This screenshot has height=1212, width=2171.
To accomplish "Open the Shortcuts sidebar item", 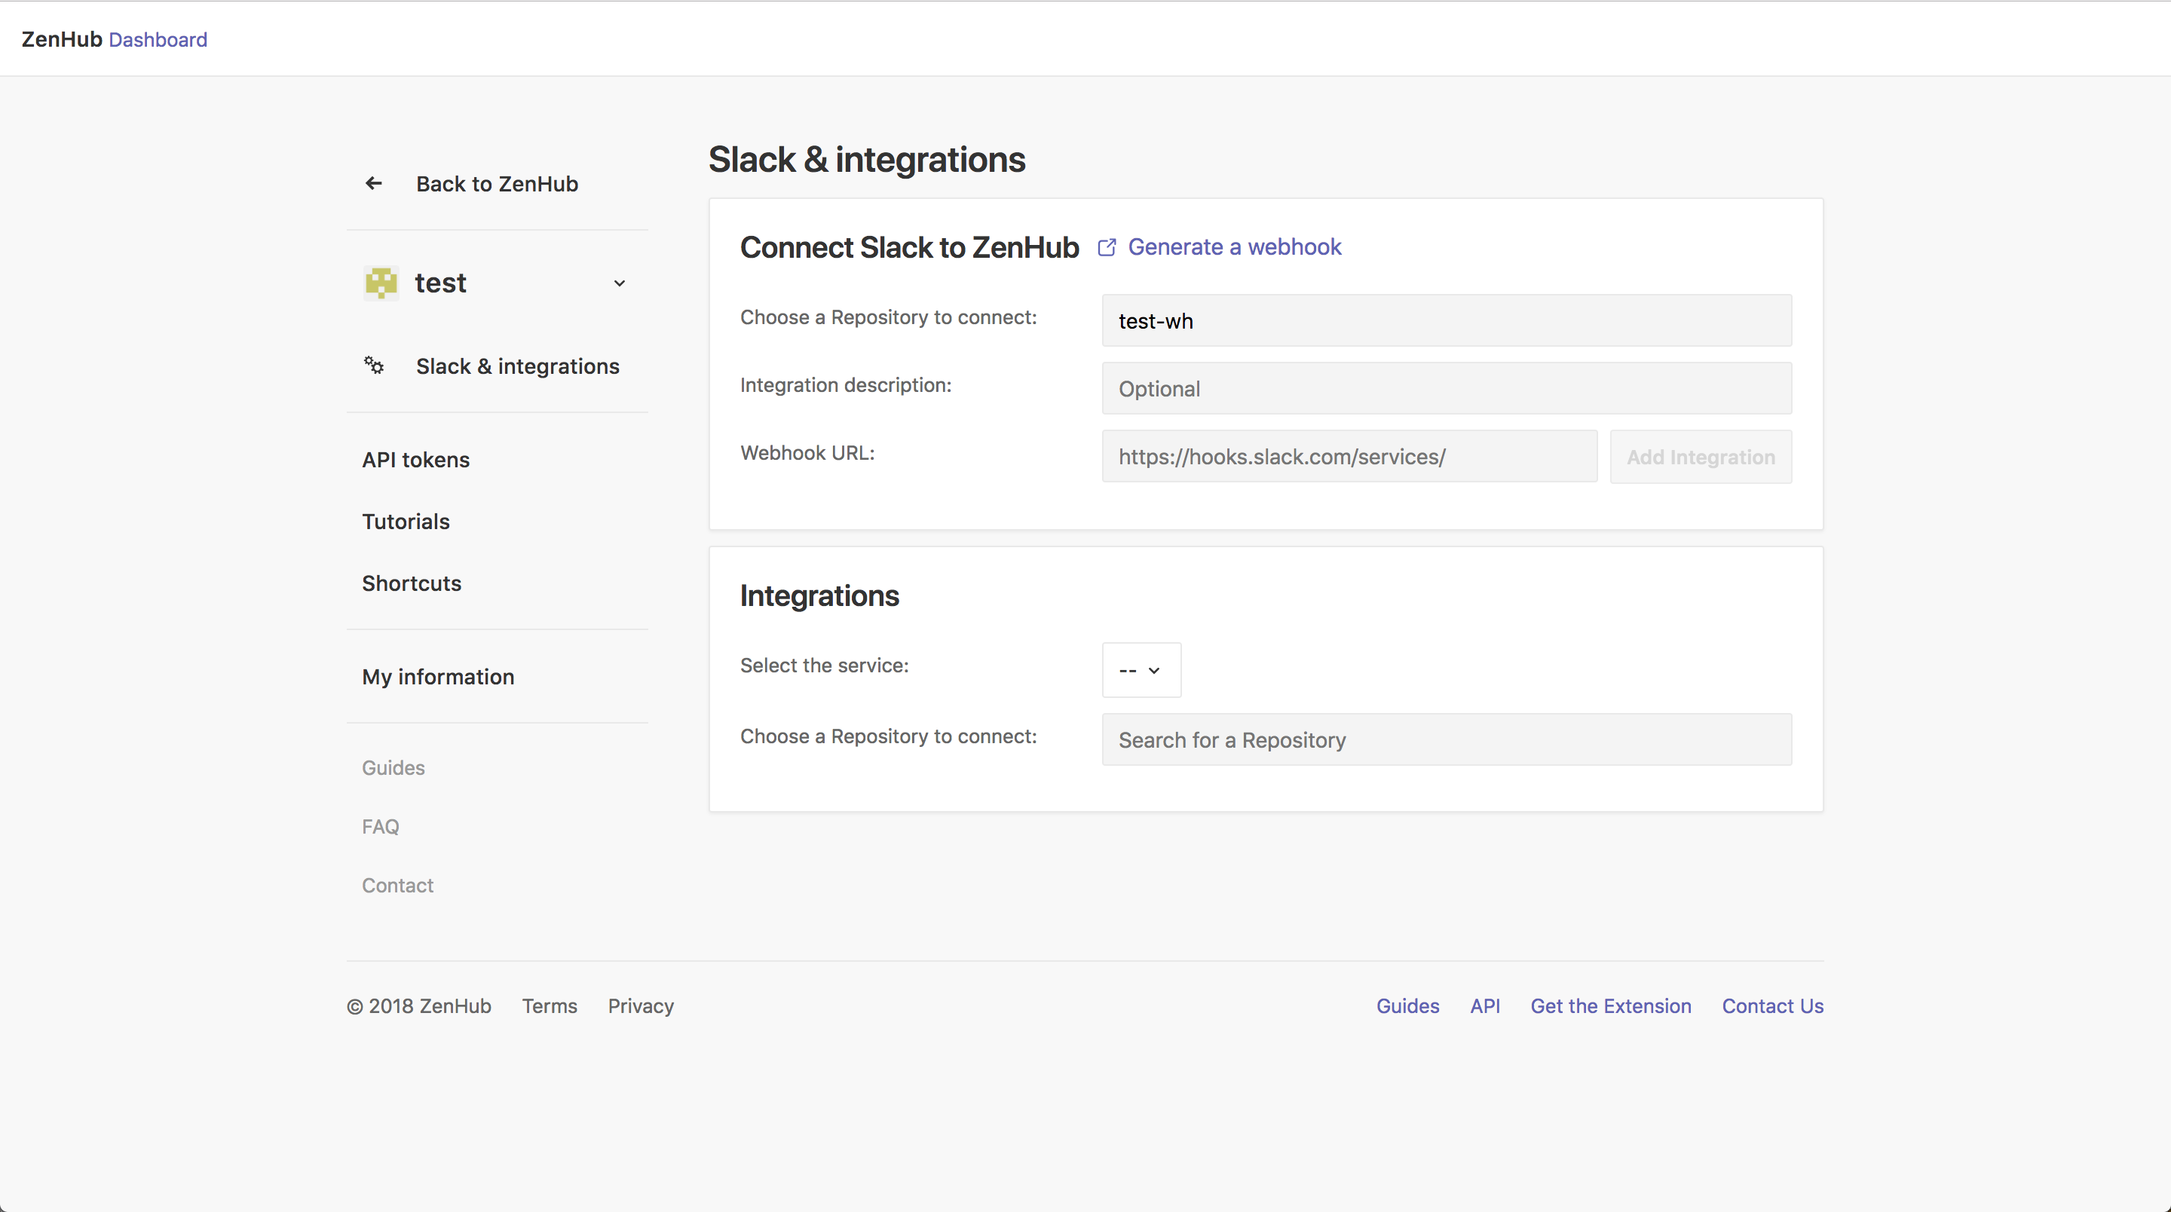I will [x=412, y=583].
